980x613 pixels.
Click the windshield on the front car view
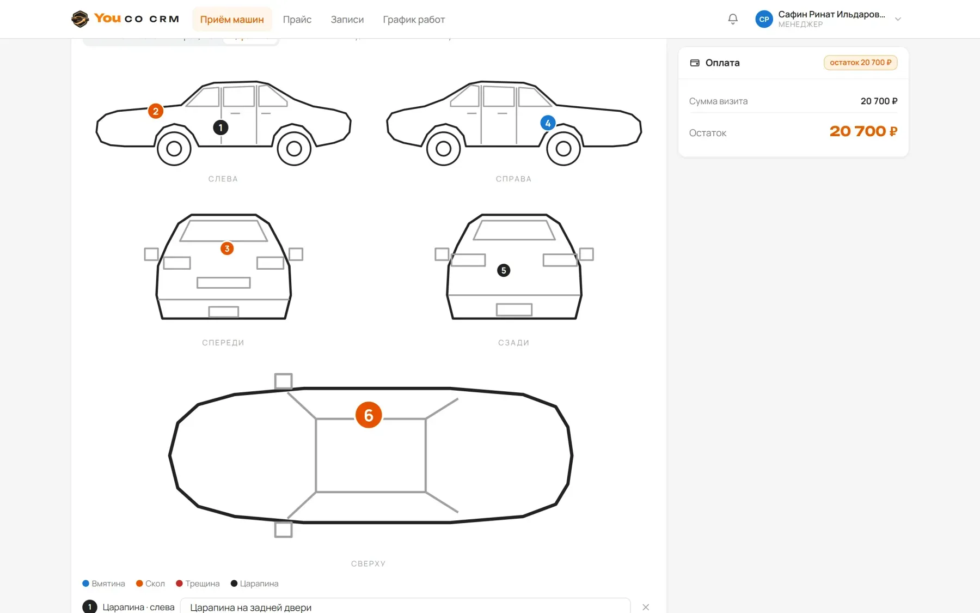pyautogui.click(x=224, y=230)
